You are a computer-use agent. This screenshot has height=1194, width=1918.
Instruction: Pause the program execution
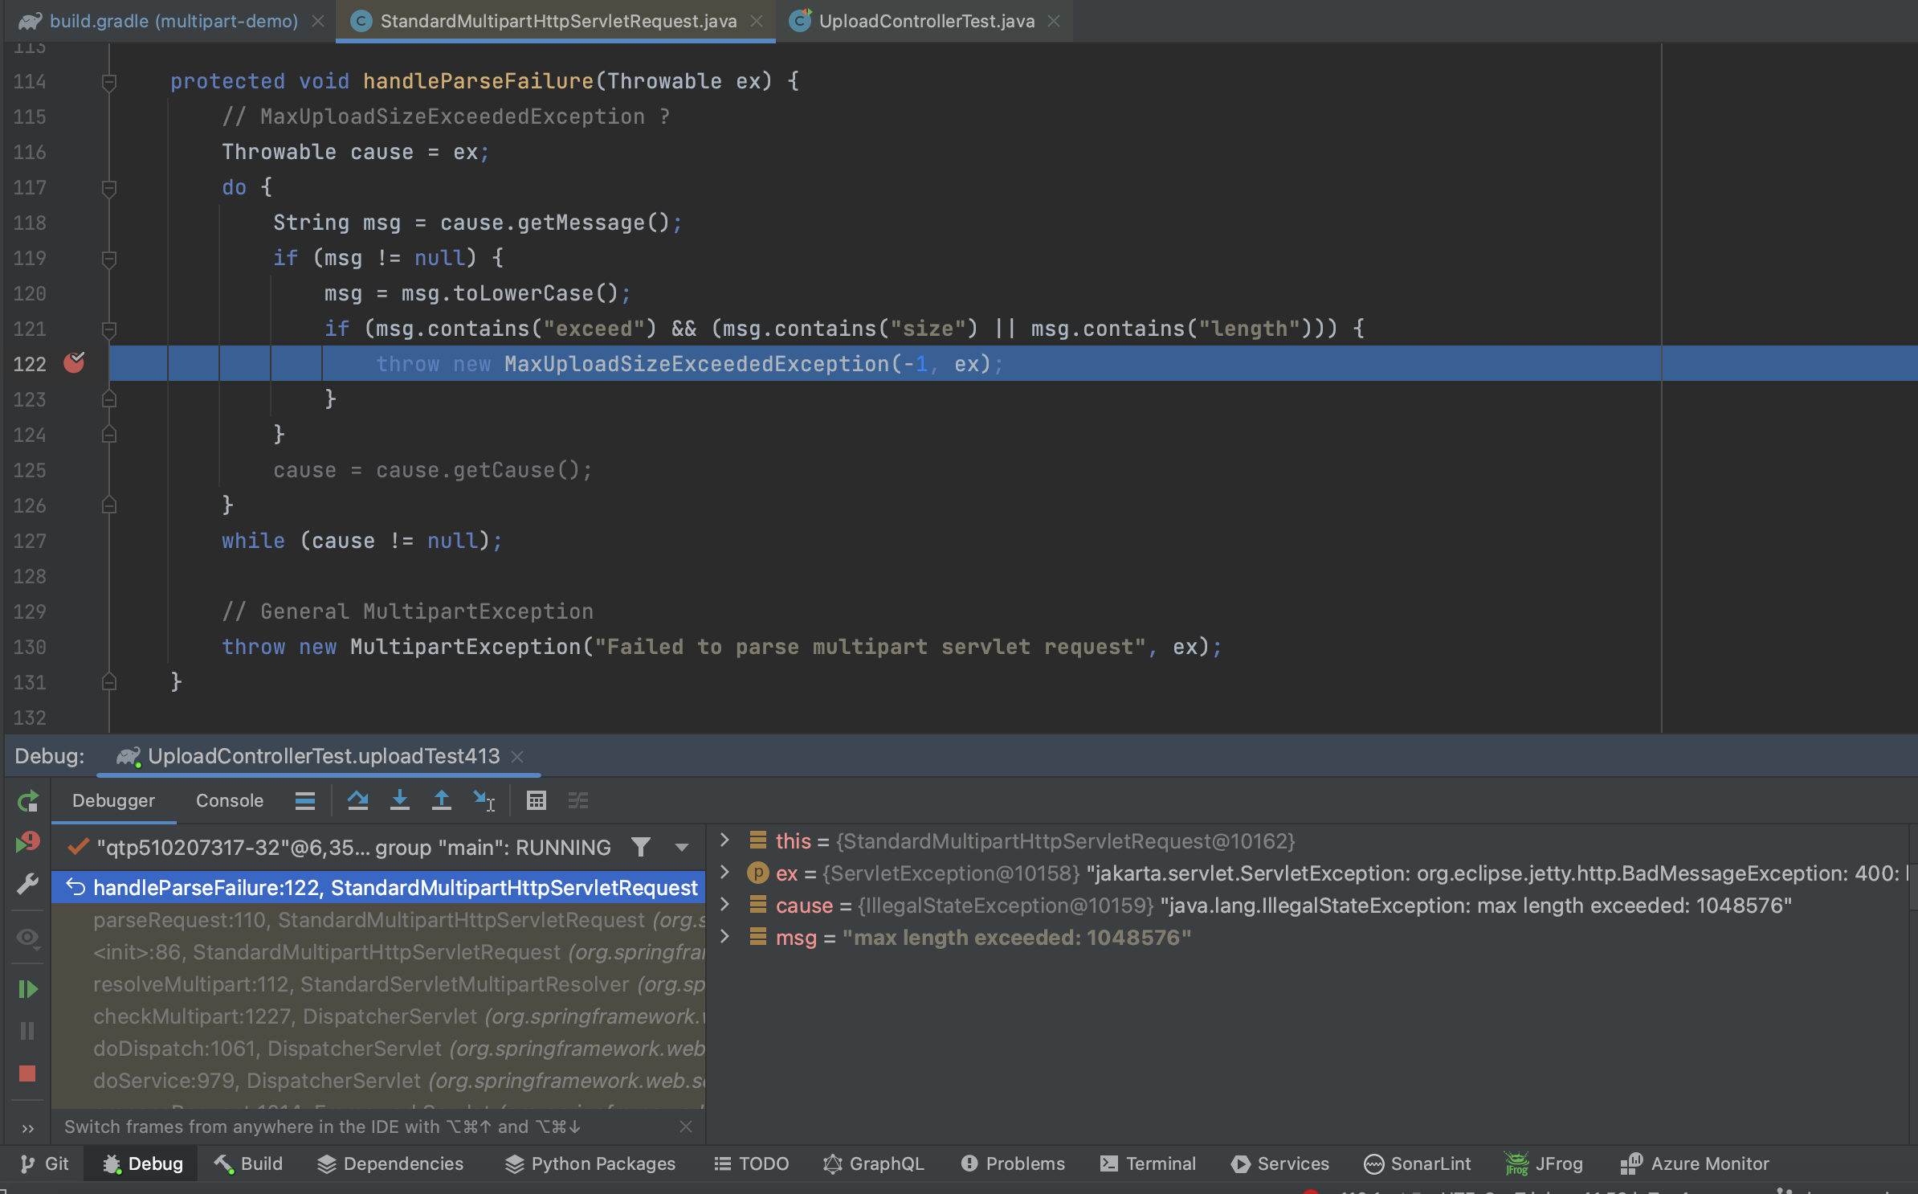click(27, 1031)
